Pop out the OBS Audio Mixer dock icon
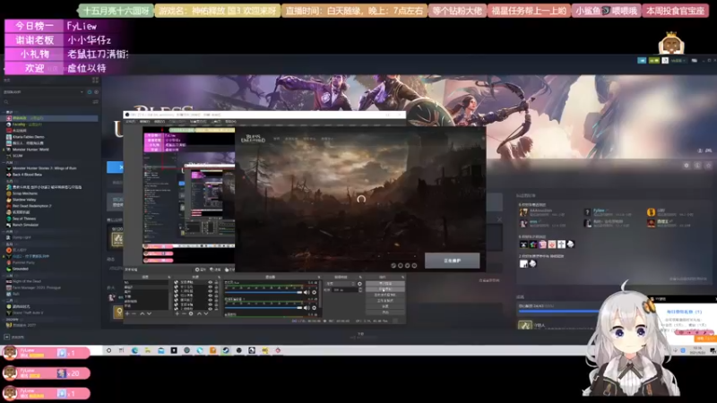This screenshot has height=403, width=717. tap(319, 277)
